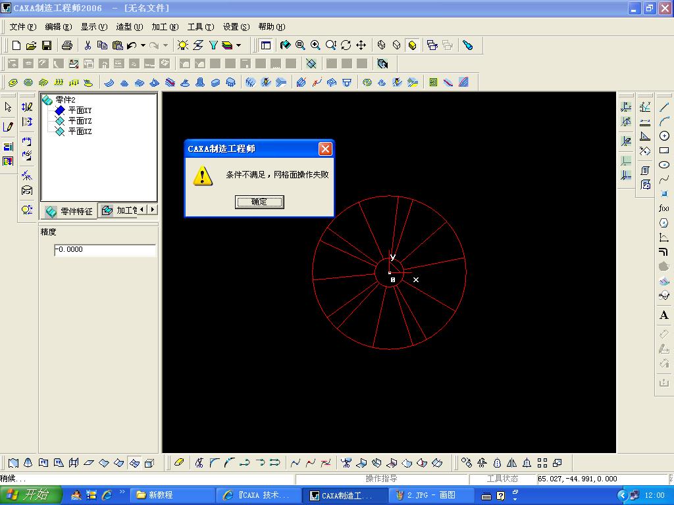Click the New file icon
Image resolution: width=674 pixels, height=505 pixels.
16,45
